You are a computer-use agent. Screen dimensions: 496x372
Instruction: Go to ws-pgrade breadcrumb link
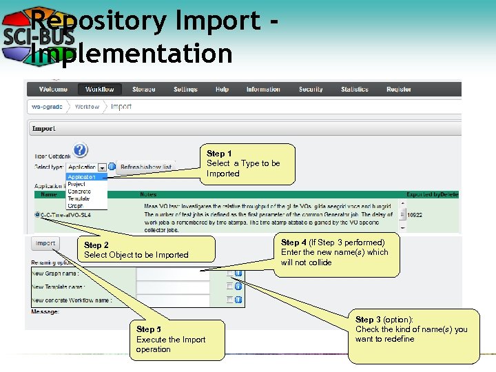47,107
